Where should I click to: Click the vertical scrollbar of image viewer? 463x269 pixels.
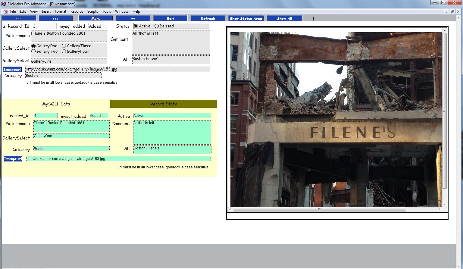click(x=444, y=111)
